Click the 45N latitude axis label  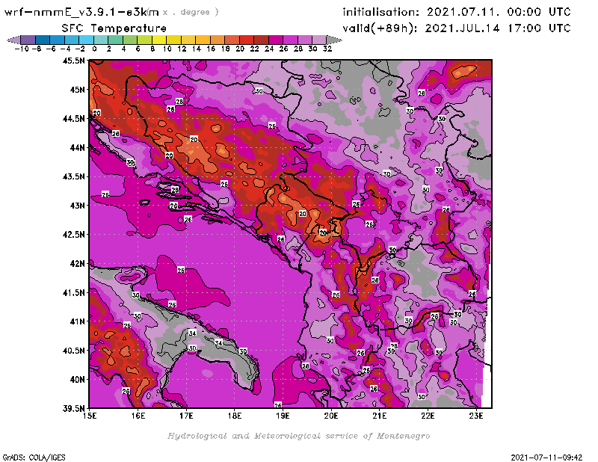pos(77,90)
